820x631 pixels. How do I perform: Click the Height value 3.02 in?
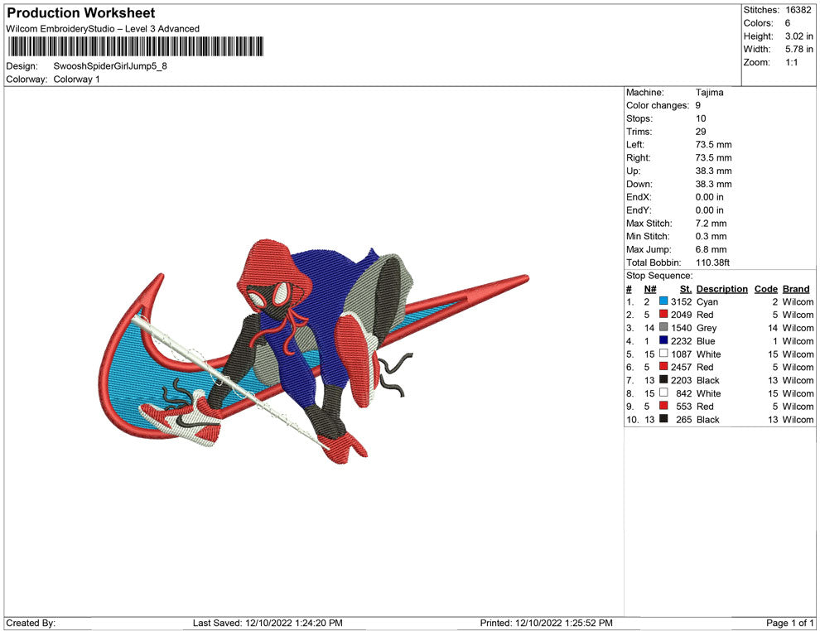(x=798, y=36)
